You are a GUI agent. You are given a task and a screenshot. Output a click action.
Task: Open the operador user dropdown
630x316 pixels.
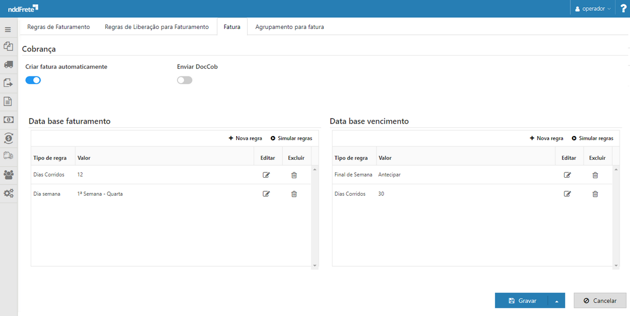[x=592, y=8]
